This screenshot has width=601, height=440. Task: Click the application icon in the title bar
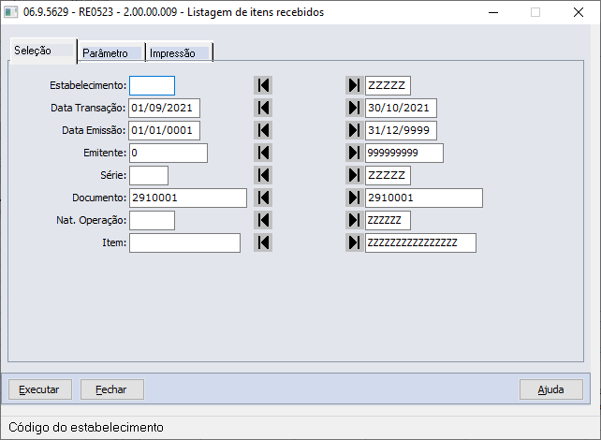(x=10, y=12)
